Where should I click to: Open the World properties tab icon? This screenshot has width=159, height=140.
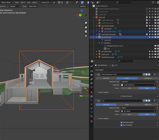coord(92,87)
